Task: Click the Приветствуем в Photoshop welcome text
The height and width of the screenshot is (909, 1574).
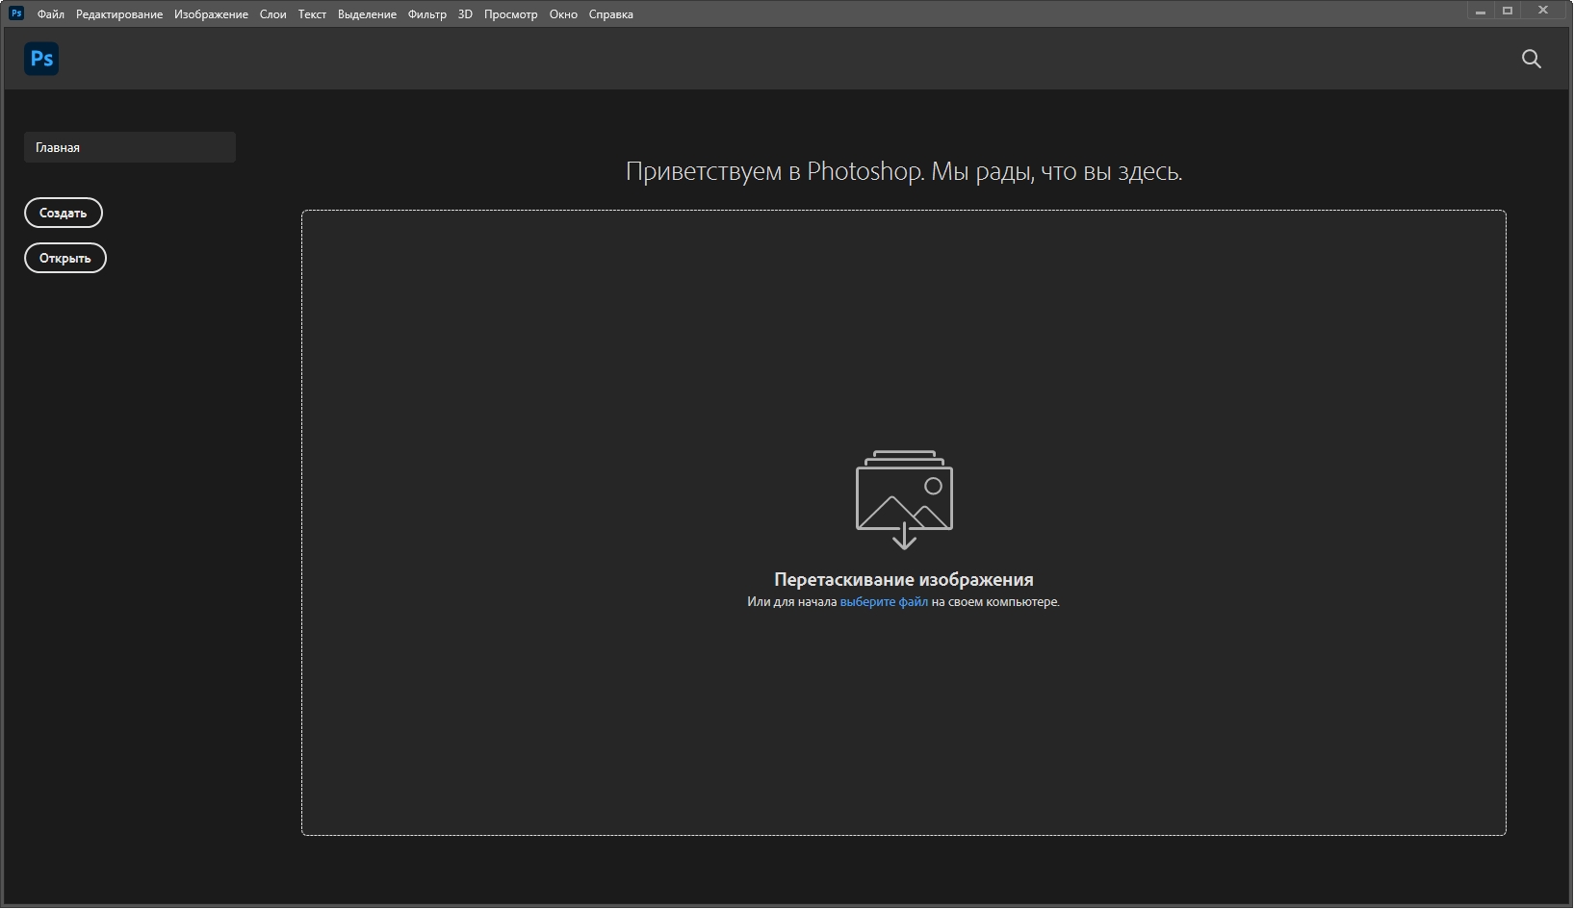Action: click(904, 171)
